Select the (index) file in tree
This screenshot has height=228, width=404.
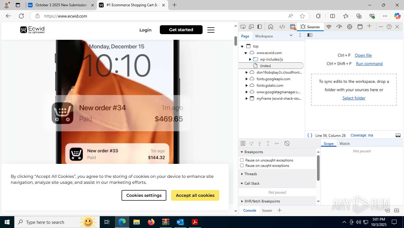pyautogui.click(x=271, y=66)
